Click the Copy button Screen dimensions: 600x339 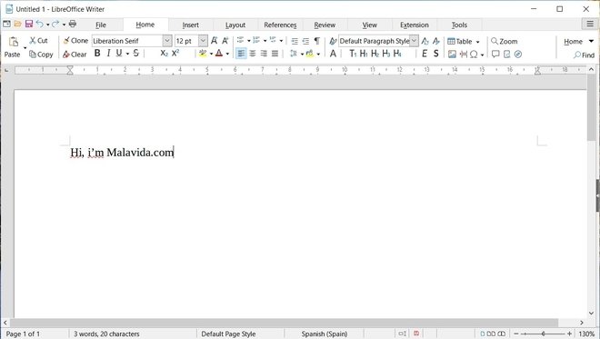coord(41,55)
